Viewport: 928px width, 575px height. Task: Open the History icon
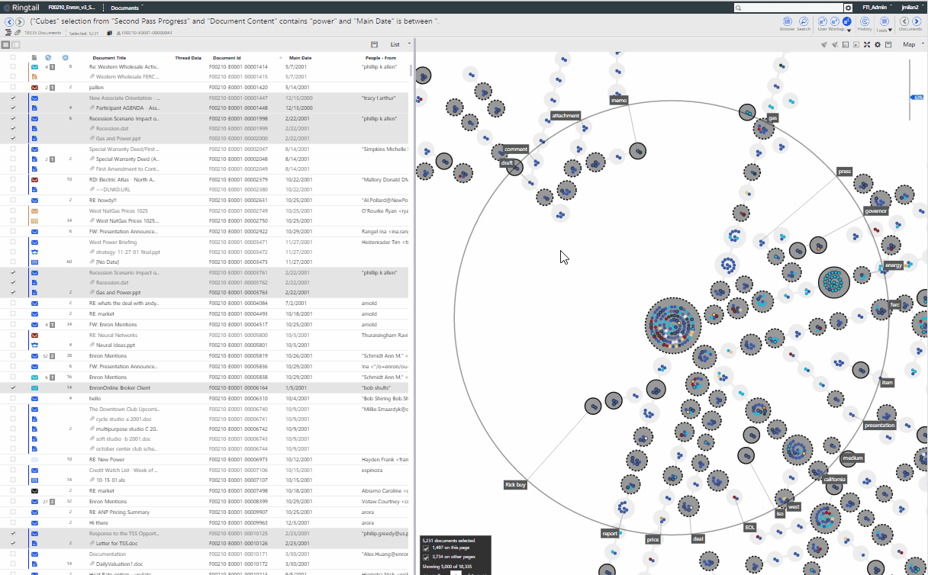click(864, 21)
